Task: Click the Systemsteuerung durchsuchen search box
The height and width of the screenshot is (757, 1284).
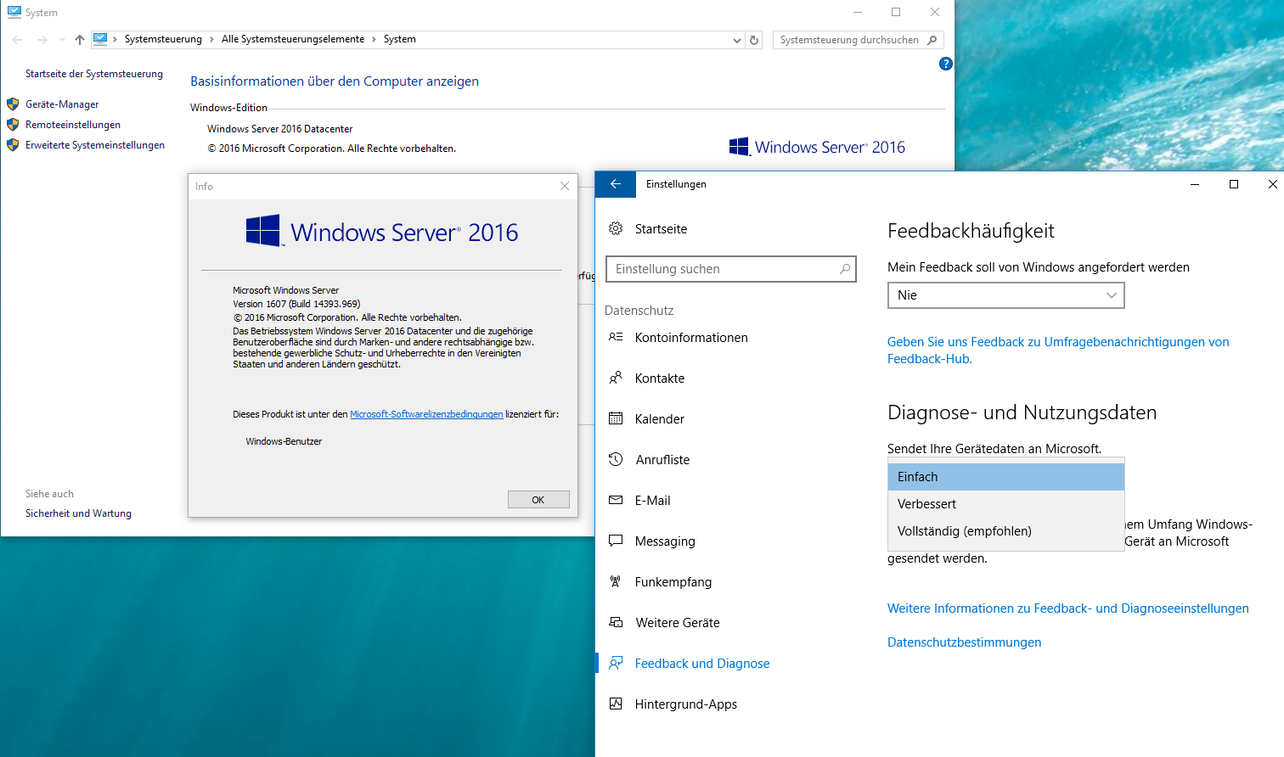Action: [858, 40]
